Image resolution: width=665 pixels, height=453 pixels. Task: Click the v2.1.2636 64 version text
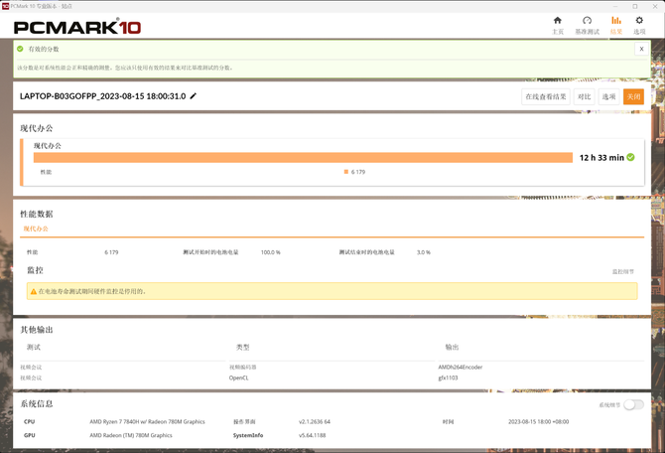tap(315, 421)
